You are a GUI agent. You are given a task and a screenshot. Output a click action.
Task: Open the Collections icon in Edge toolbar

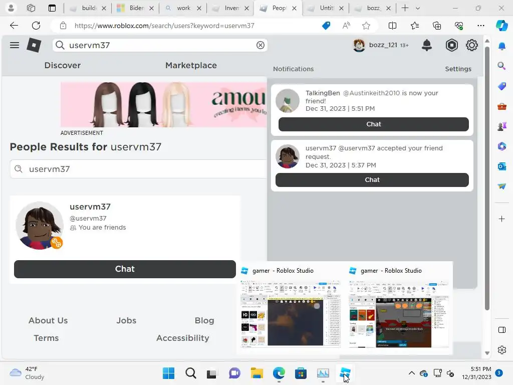pyautogui.click(x=437, y=26)
